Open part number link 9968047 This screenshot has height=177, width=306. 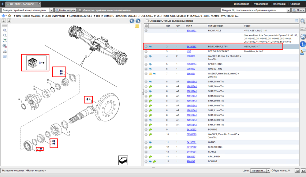pyautogui.click(x=191, y=162)
